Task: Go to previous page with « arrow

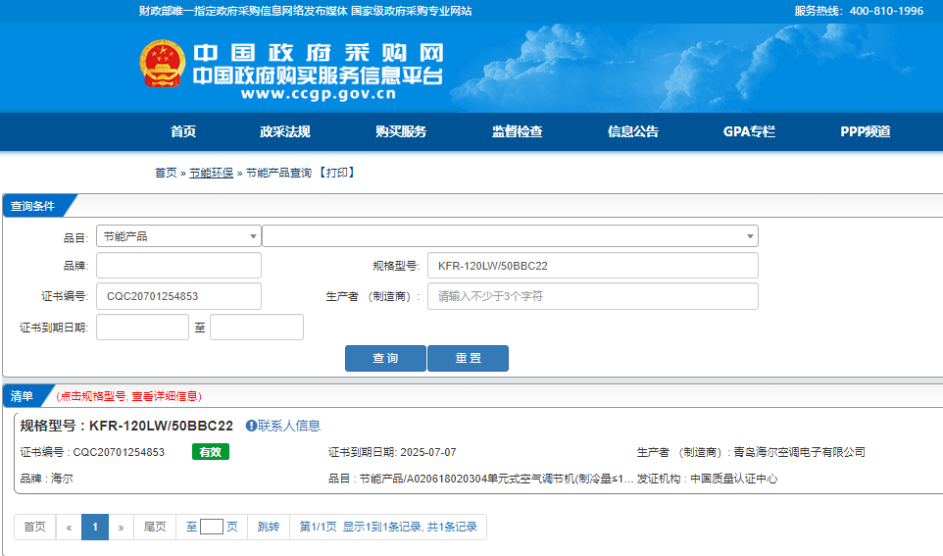Action: click(69, 527)
